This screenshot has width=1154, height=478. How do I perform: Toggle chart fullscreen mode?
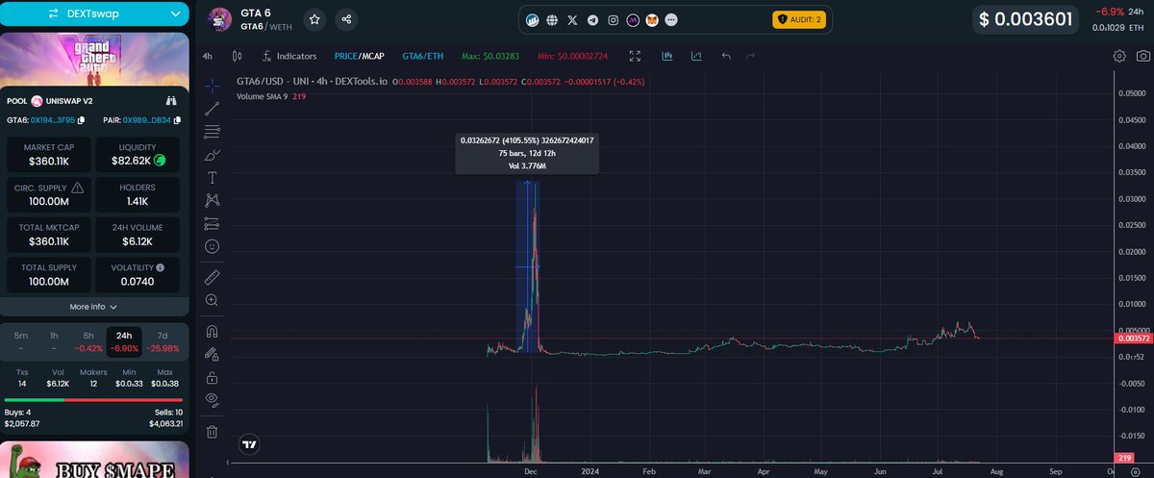[x=634, y=57]
